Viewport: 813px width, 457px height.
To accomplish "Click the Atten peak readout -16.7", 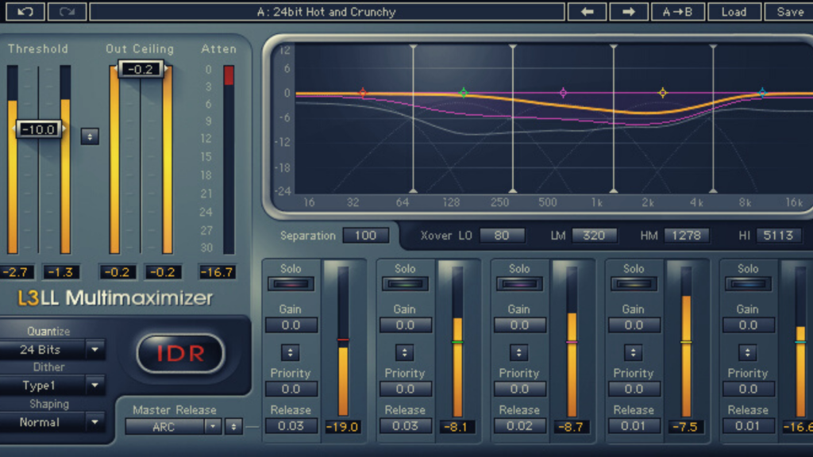I will (x=218, y=272).
